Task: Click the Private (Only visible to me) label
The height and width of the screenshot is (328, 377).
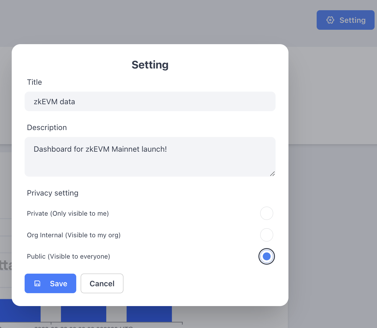Action: [68, 214]
